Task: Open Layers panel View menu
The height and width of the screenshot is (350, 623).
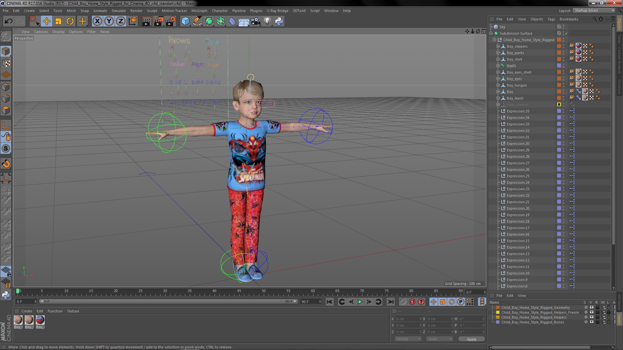Action: point(522,296)
